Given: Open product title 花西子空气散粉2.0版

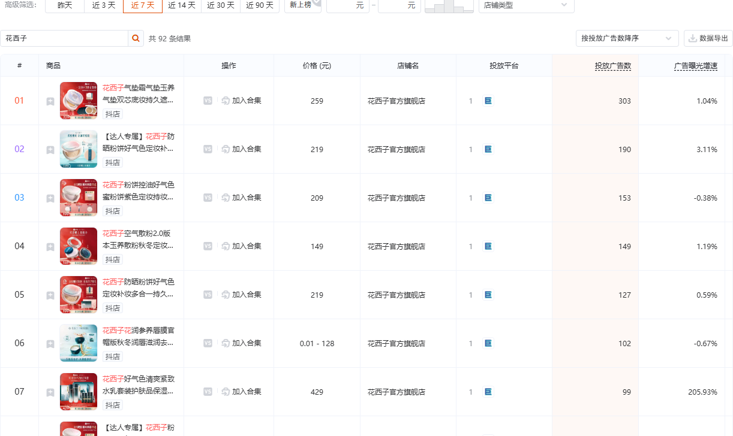Looking at the screenshot, I should (139, 240).
